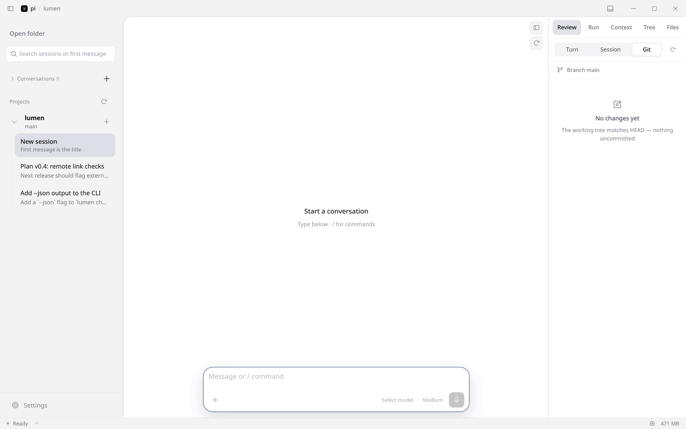Expand the Conversations section chevron

[12, 79]
